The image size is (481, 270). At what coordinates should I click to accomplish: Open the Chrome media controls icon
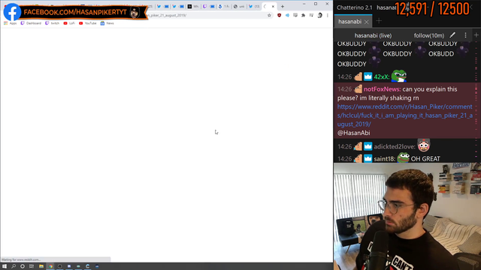(x=311, y=15)
